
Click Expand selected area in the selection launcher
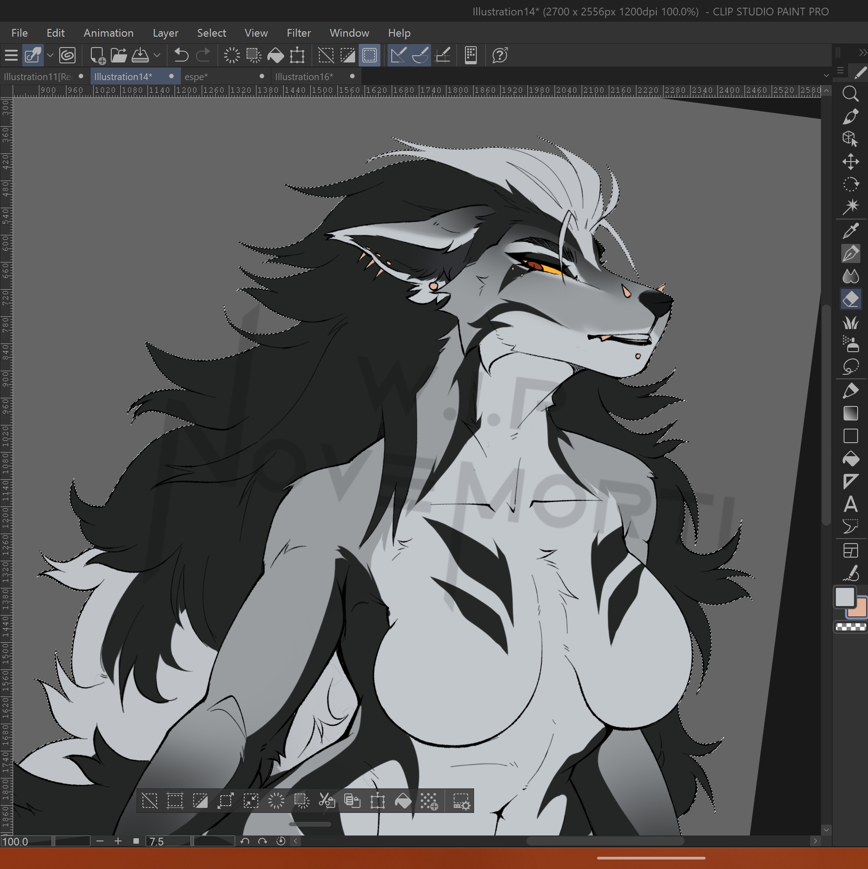click(225, 801)
